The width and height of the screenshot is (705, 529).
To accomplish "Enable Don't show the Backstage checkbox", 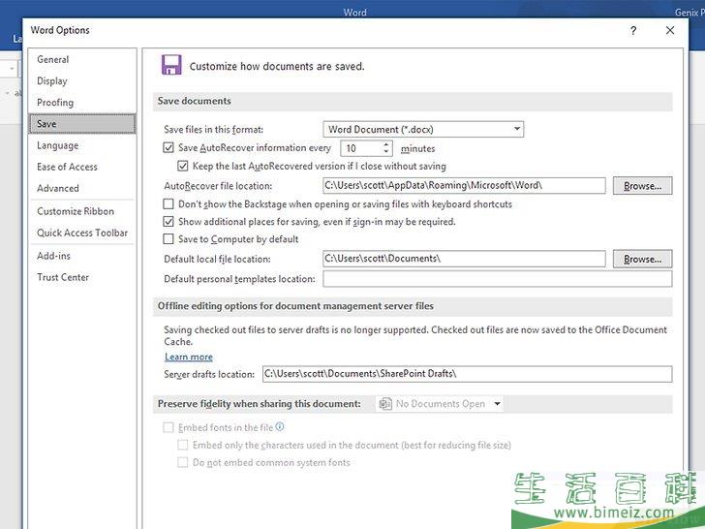I will [x=169, y=203].
